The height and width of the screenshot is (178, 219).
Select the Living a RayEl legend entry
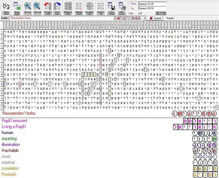coord(14,127)
